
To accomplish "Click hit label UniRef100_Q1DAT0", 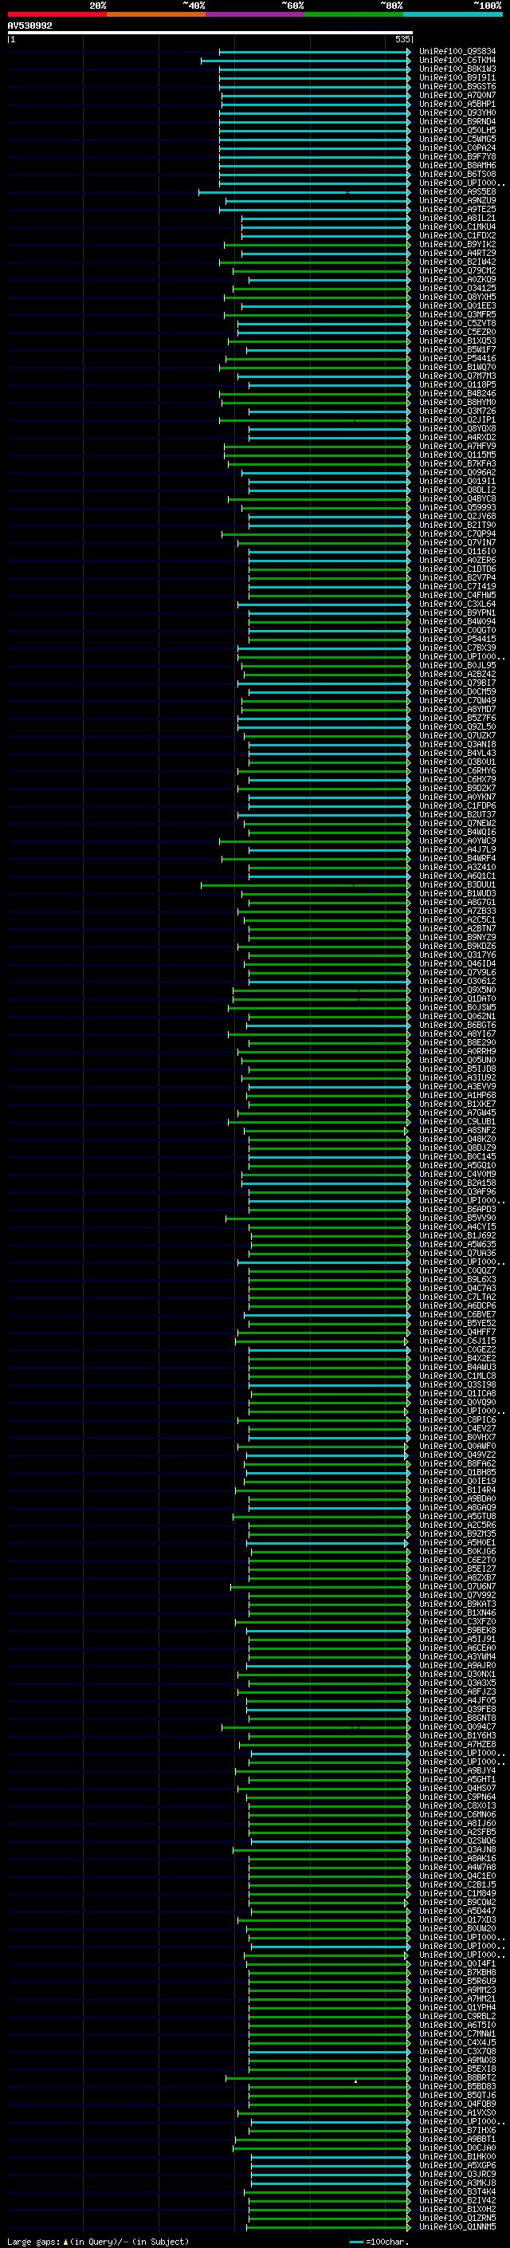I will (x=457, y=999).
